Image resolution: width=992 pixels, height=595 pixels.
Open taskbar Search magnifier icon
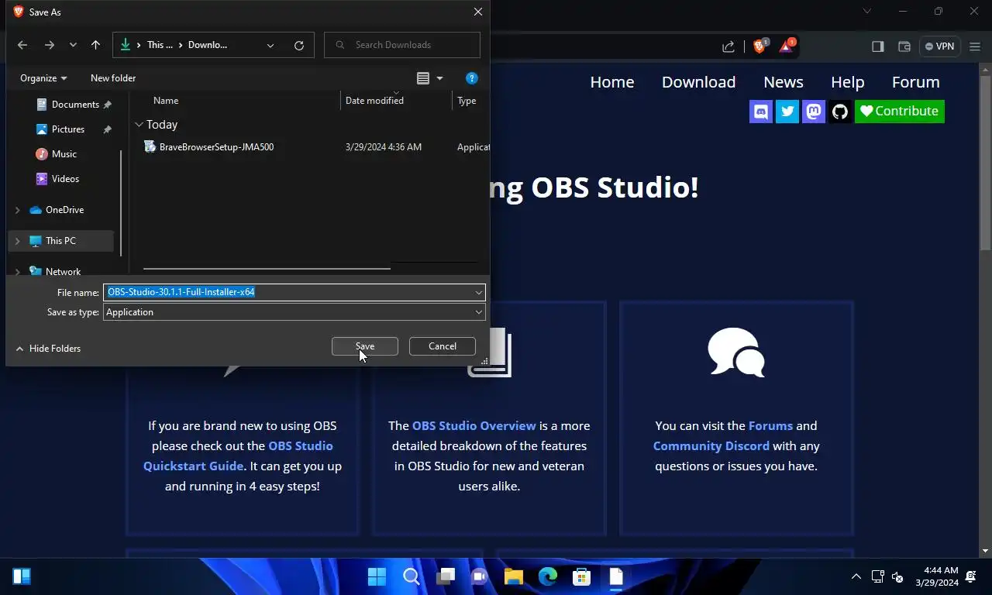412,576
